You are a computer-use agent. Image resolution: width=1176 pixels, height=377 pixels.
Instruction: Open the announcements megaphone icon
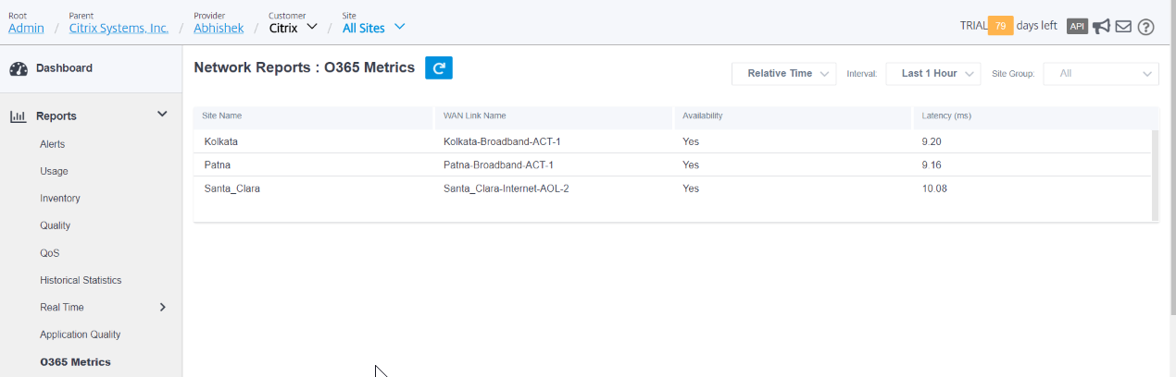pyautogui.click(x=1101, y=27)
